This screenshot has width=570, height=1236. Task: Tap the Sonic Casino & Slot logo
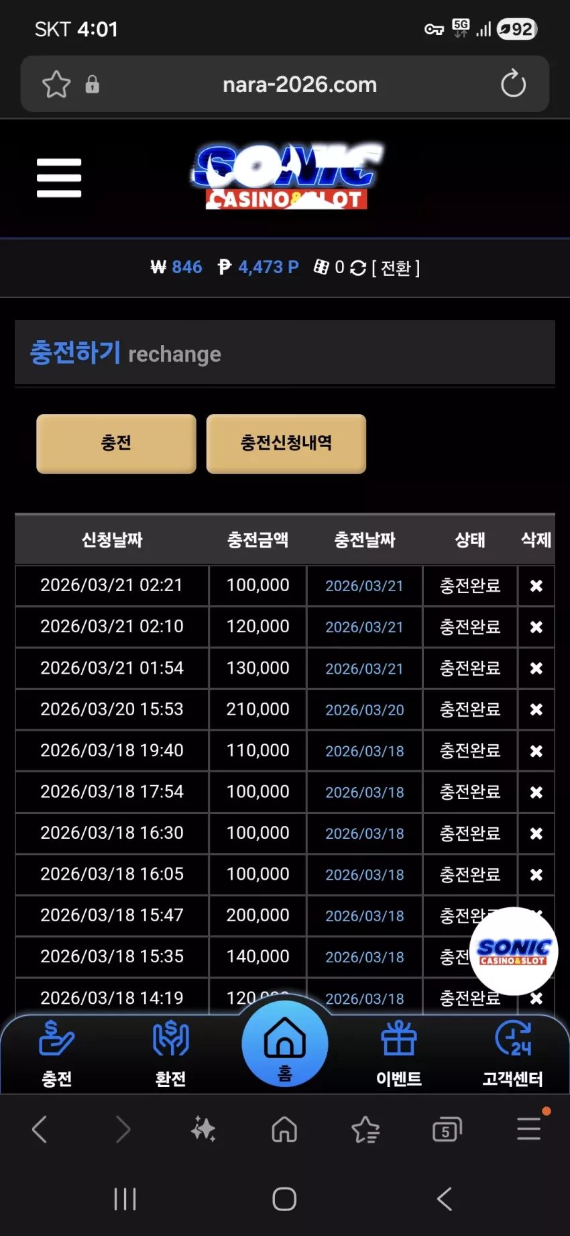coord(287,176)
